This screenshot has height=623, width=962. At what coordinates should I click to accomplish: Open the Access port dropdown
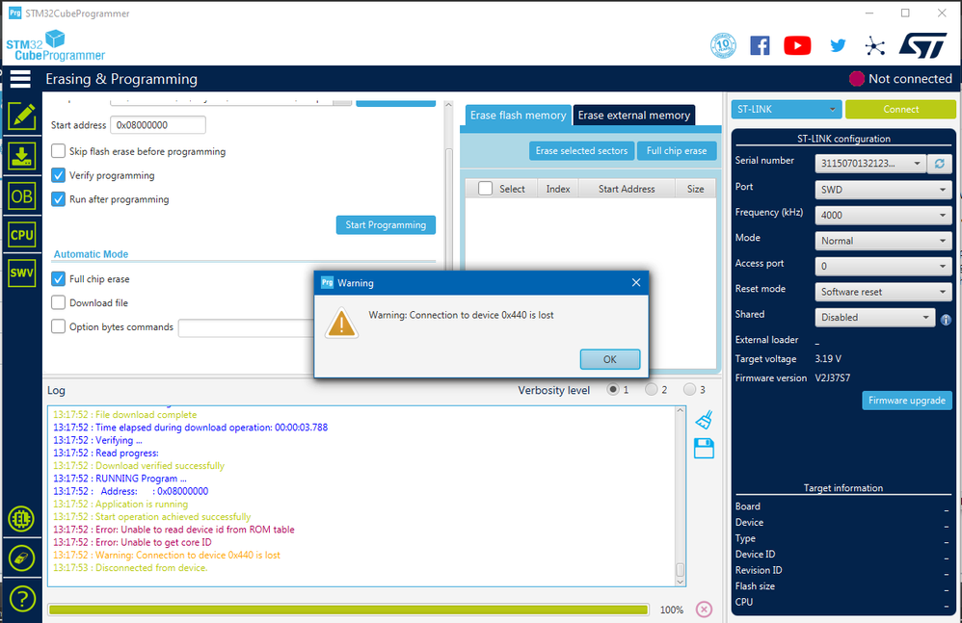point(884,267)
